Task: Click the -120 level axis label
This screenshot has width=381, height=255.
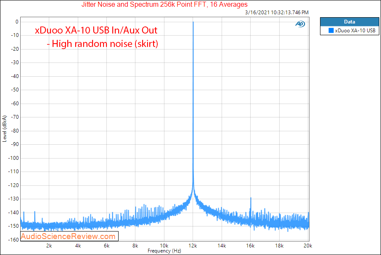Action: pos(13,185)
